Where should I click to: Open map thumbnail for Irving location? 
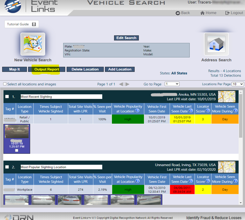226,167
